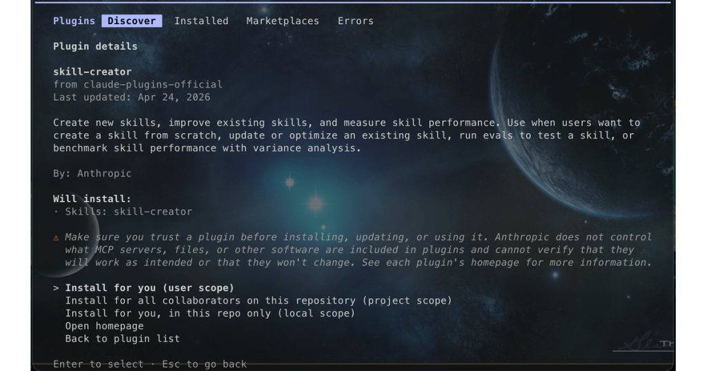Click the Plugin details heading
The width and height of the screenshot is (707, 371).
(95, 46)
